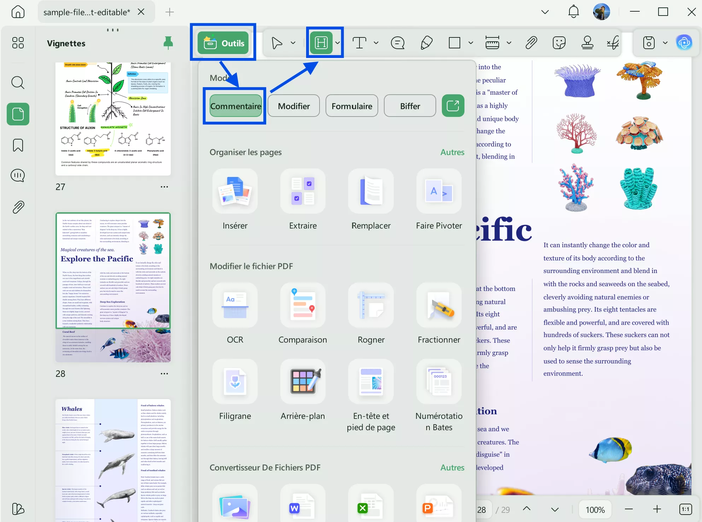Click the Biffer mode button

tap(410, 106)
